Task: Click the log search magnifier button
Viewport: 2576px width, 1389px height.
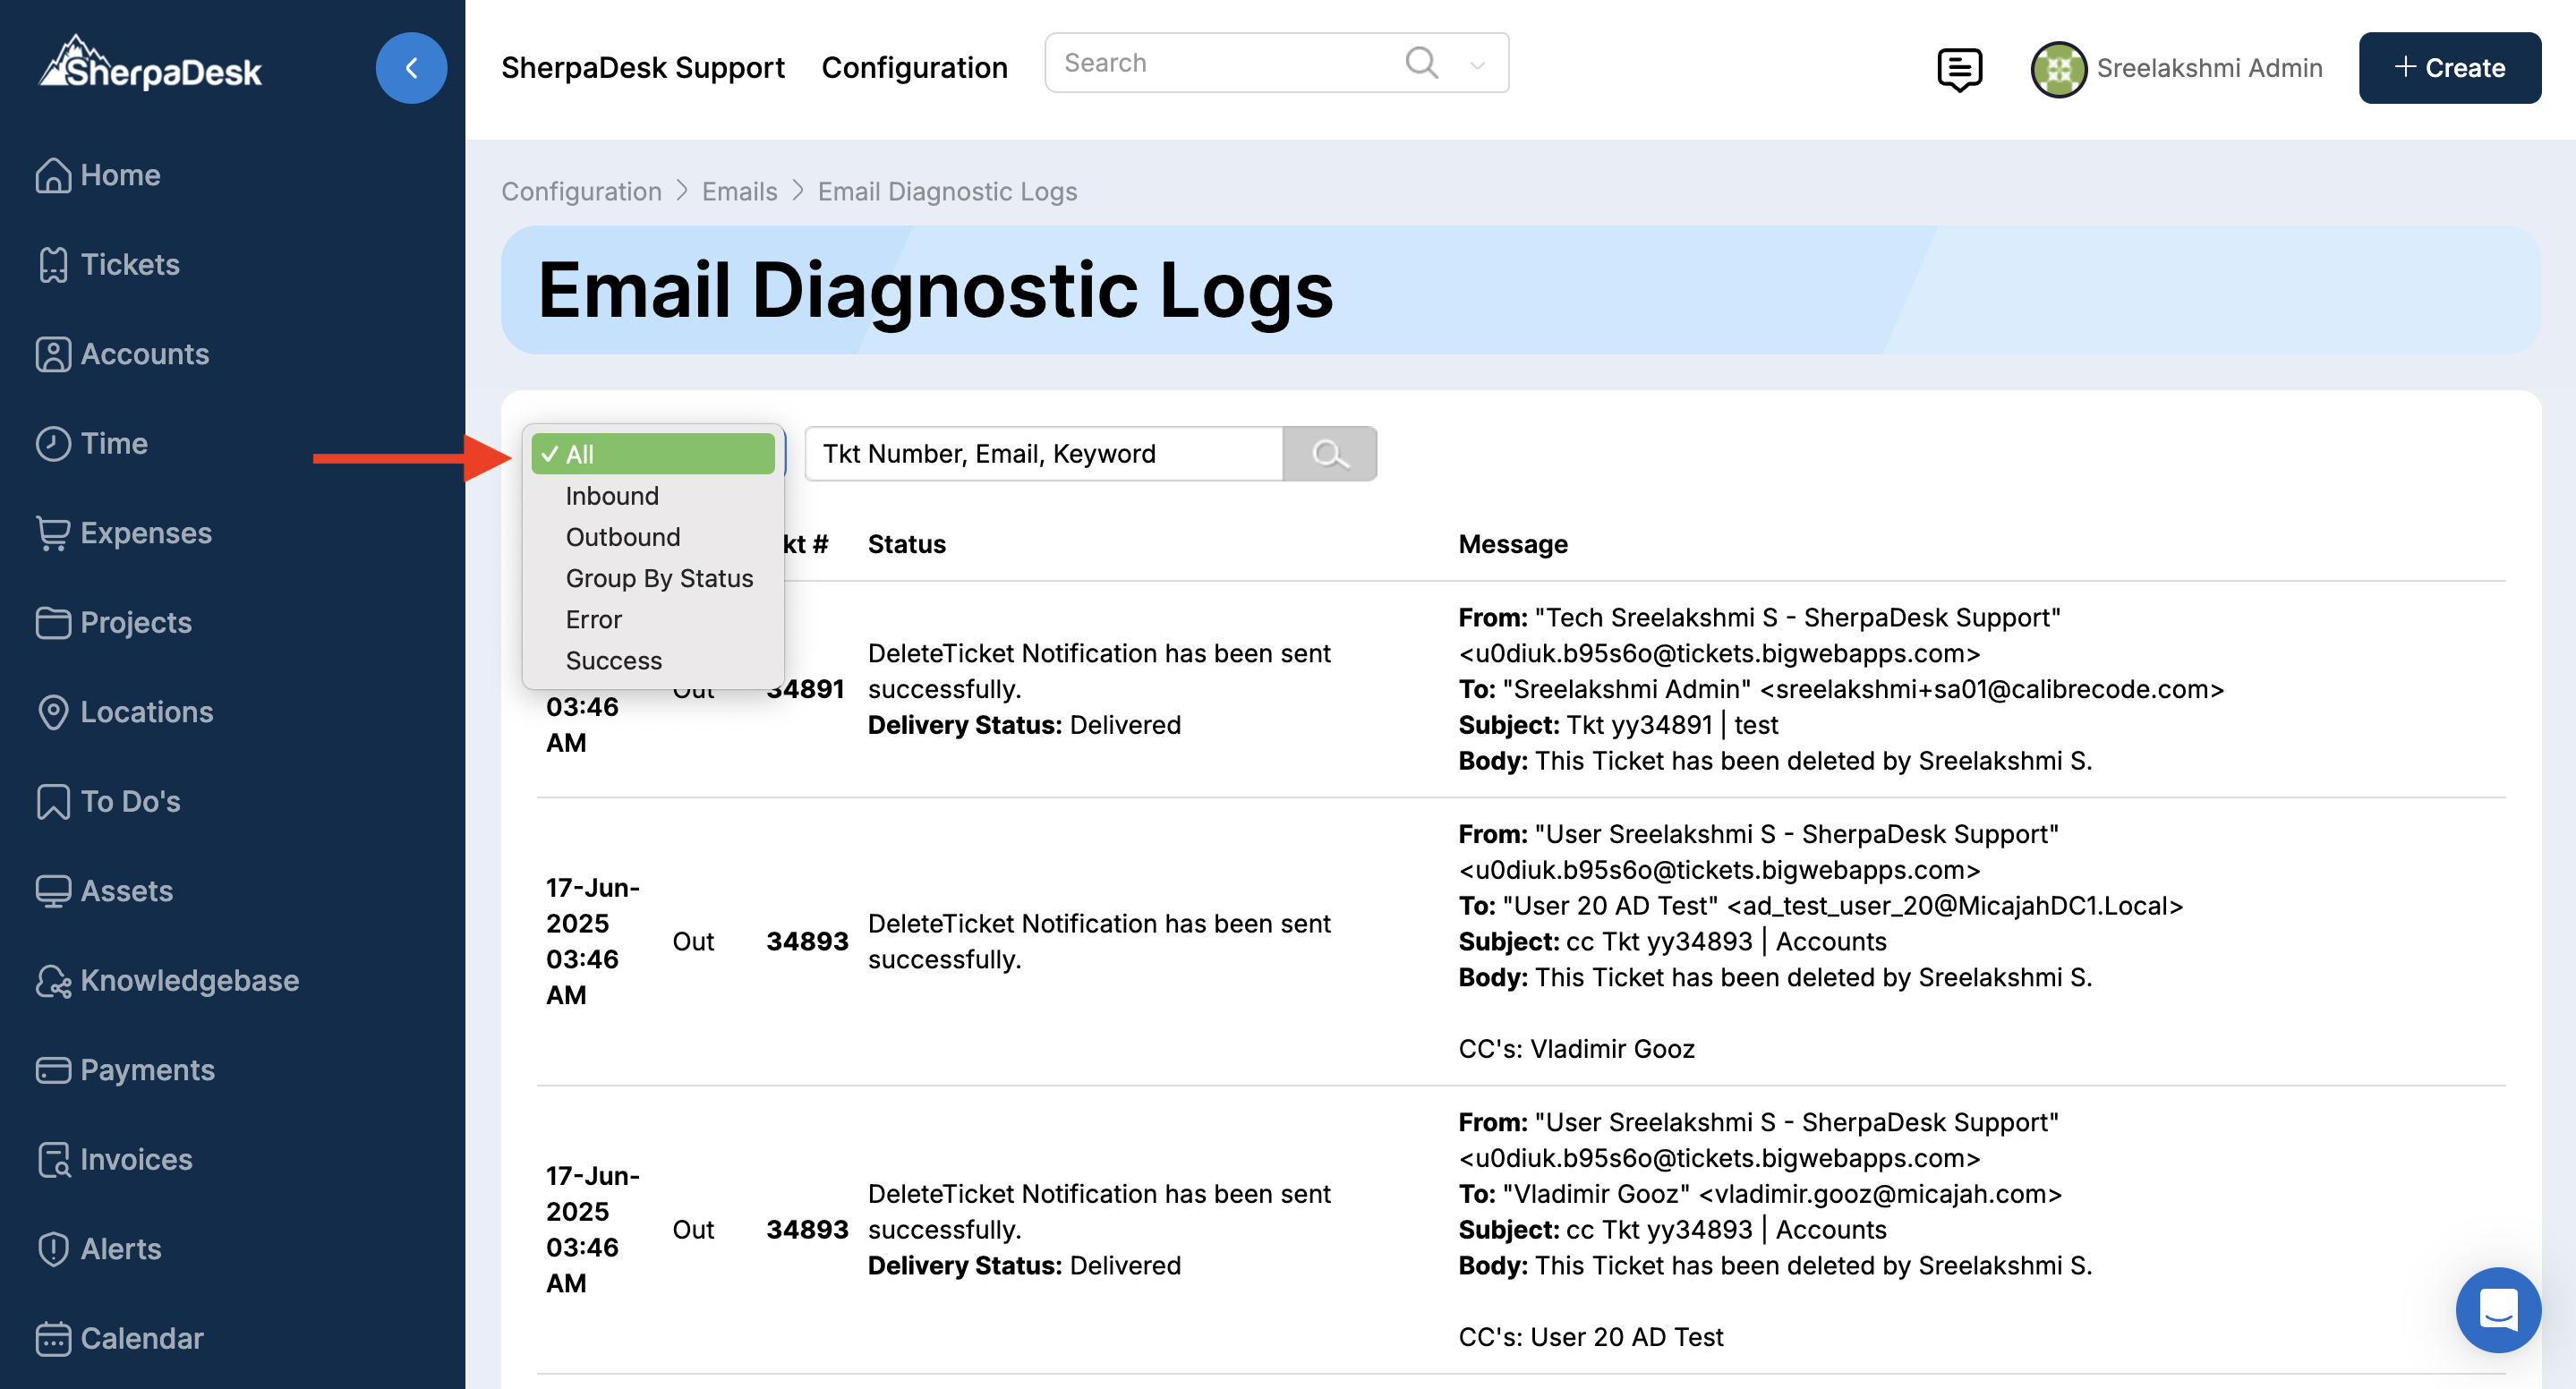Action: (1329, 454)
